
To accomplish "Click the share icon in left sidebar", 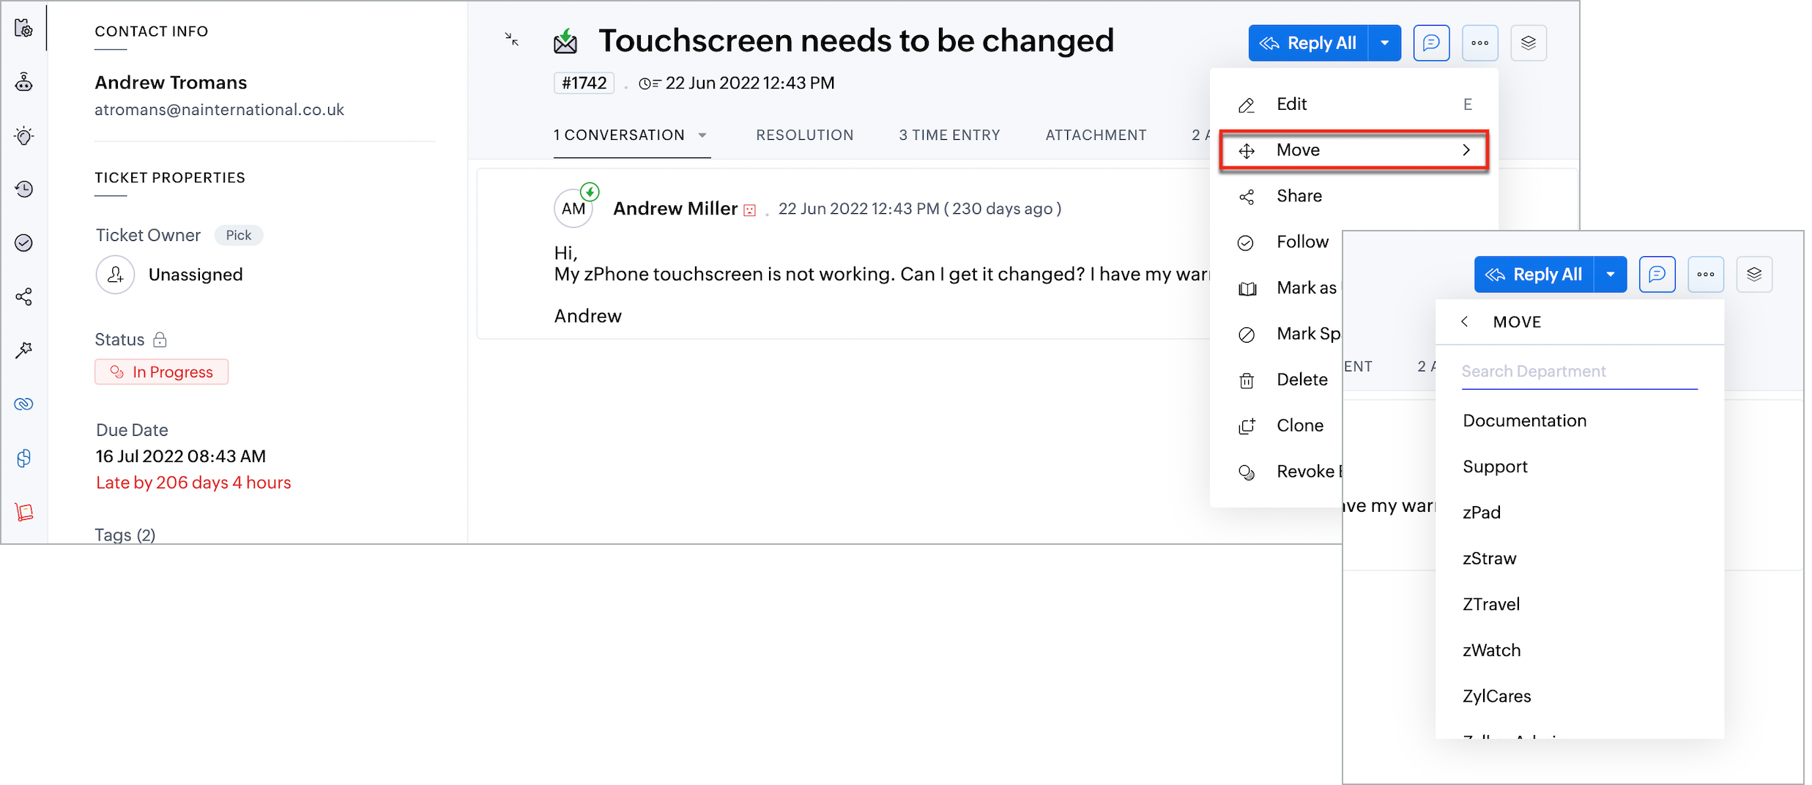I will click(24, 297).
